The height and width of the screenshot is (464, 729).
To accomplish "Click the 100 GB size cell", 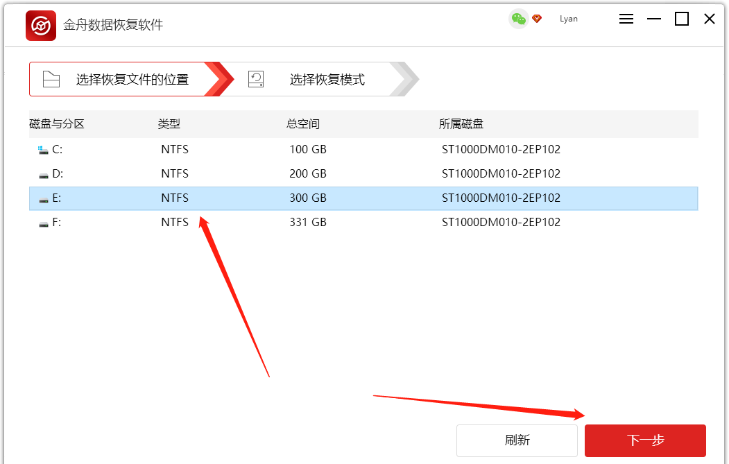I will (x=308, y=149).
